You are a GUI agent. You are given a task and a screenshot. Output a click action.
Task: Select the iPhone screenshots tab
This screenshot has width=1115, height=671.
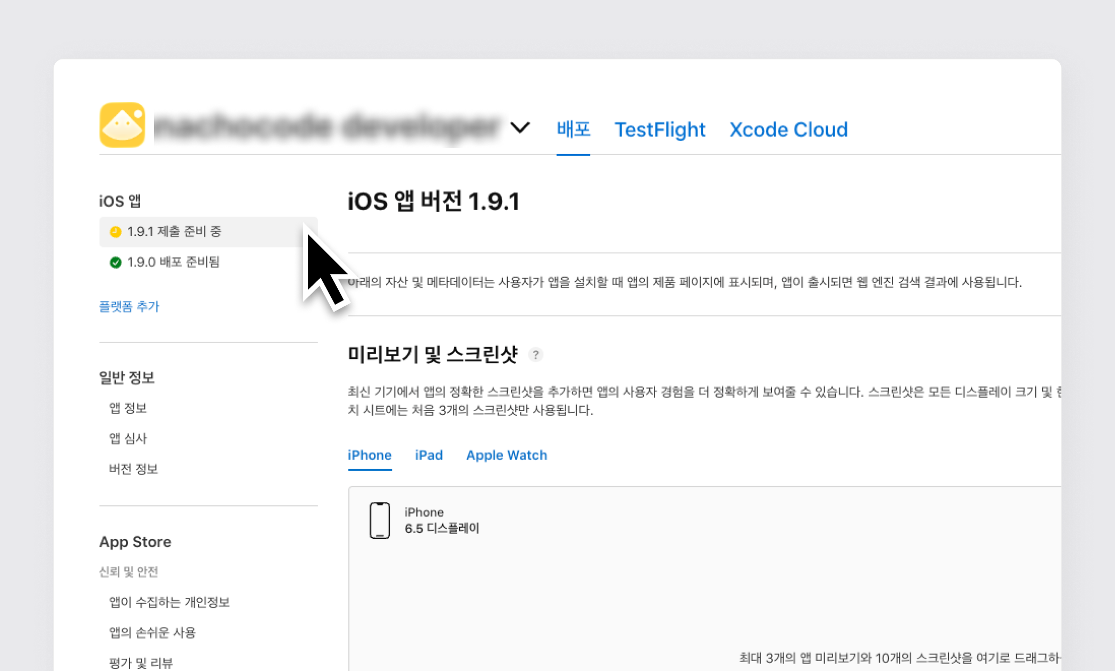(x=370, y=455)
